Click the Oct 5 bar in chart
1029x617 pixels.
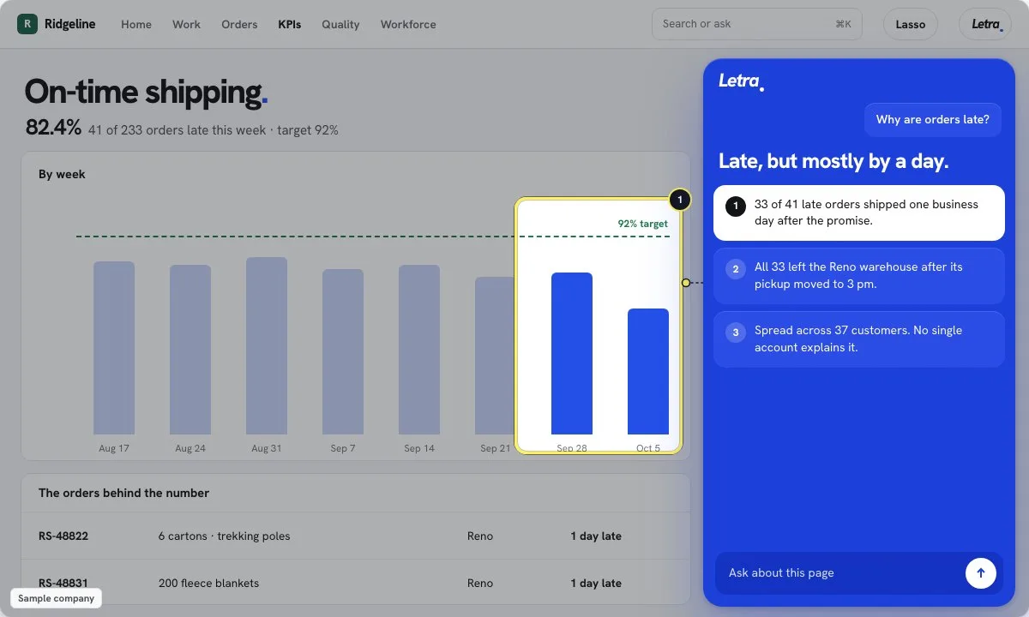(x=648, y=372)
